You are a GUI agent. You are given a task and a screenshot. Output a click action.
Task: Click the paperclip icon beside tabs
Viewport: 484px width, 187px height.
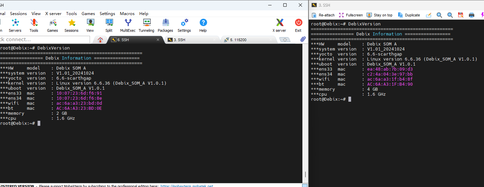303,39
